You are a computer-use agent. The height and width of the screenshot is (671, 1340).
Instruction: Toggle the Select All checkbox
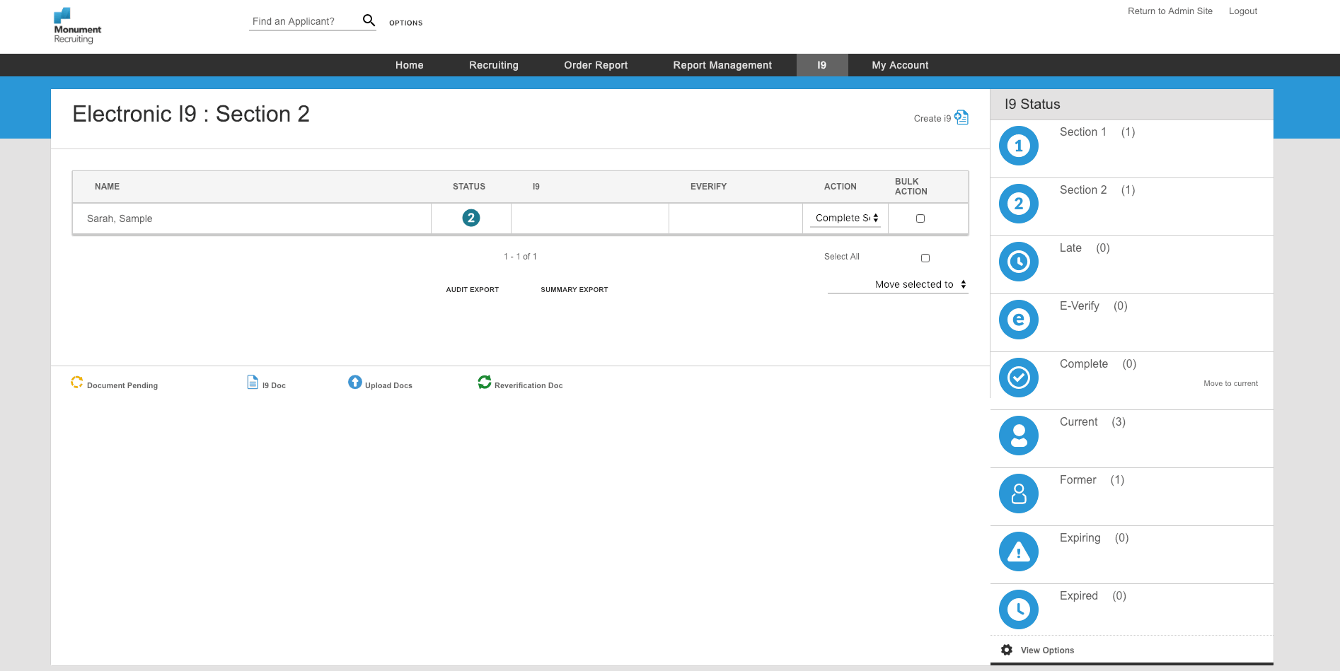(x=925, y=258)
